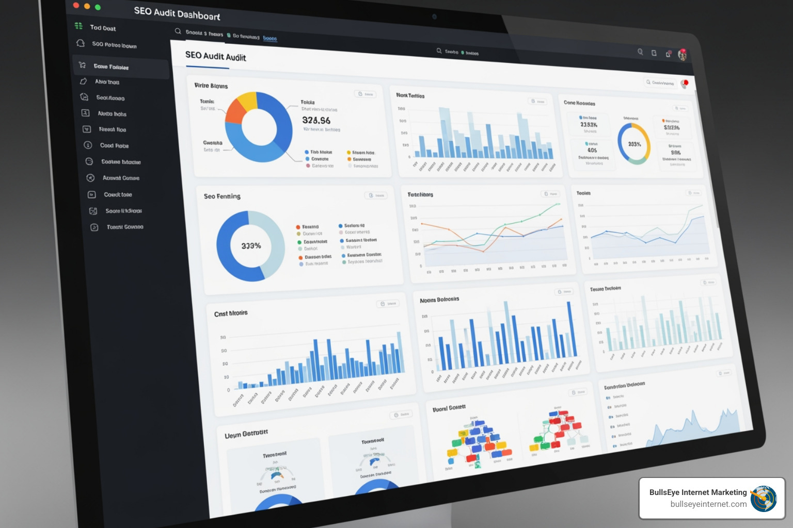
Task: Click the red dot icon beside the search field
Action: pos(685,84)
